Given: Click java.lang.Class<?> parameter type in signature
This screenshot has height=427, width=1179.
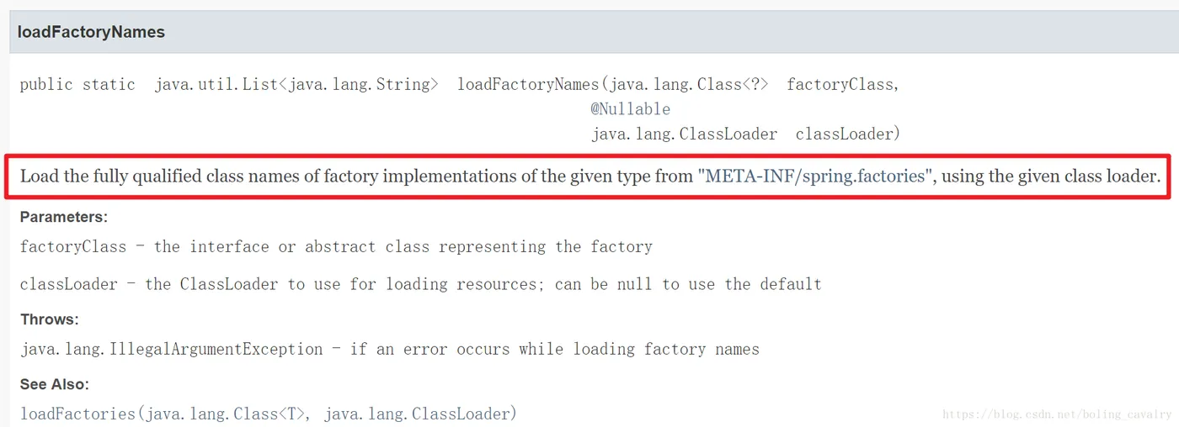Looking at the screenshot, I should [x=688, y=85].
